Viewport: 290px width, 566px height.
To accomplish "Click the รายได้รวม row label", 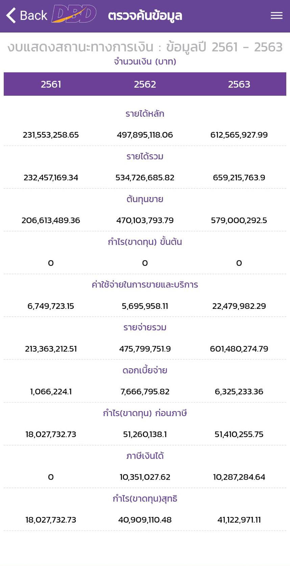I will (145, 156).
